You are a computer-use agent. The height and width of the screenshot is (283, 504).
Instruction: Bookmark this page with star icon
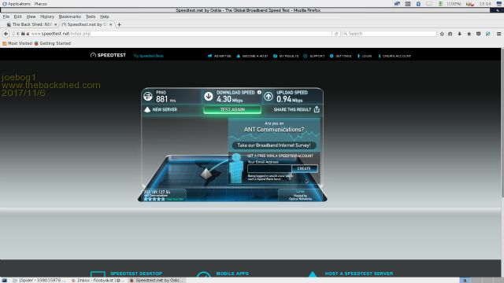[x=442, y=34]
